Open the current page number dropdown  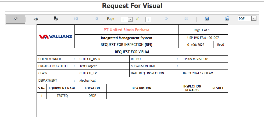(130, 19)
